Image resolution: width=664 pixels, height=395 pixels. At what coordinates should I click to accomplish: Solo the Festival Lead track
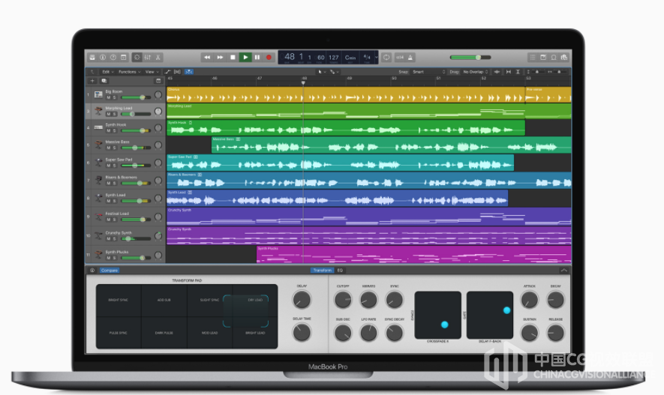click(x=114, y=220)
